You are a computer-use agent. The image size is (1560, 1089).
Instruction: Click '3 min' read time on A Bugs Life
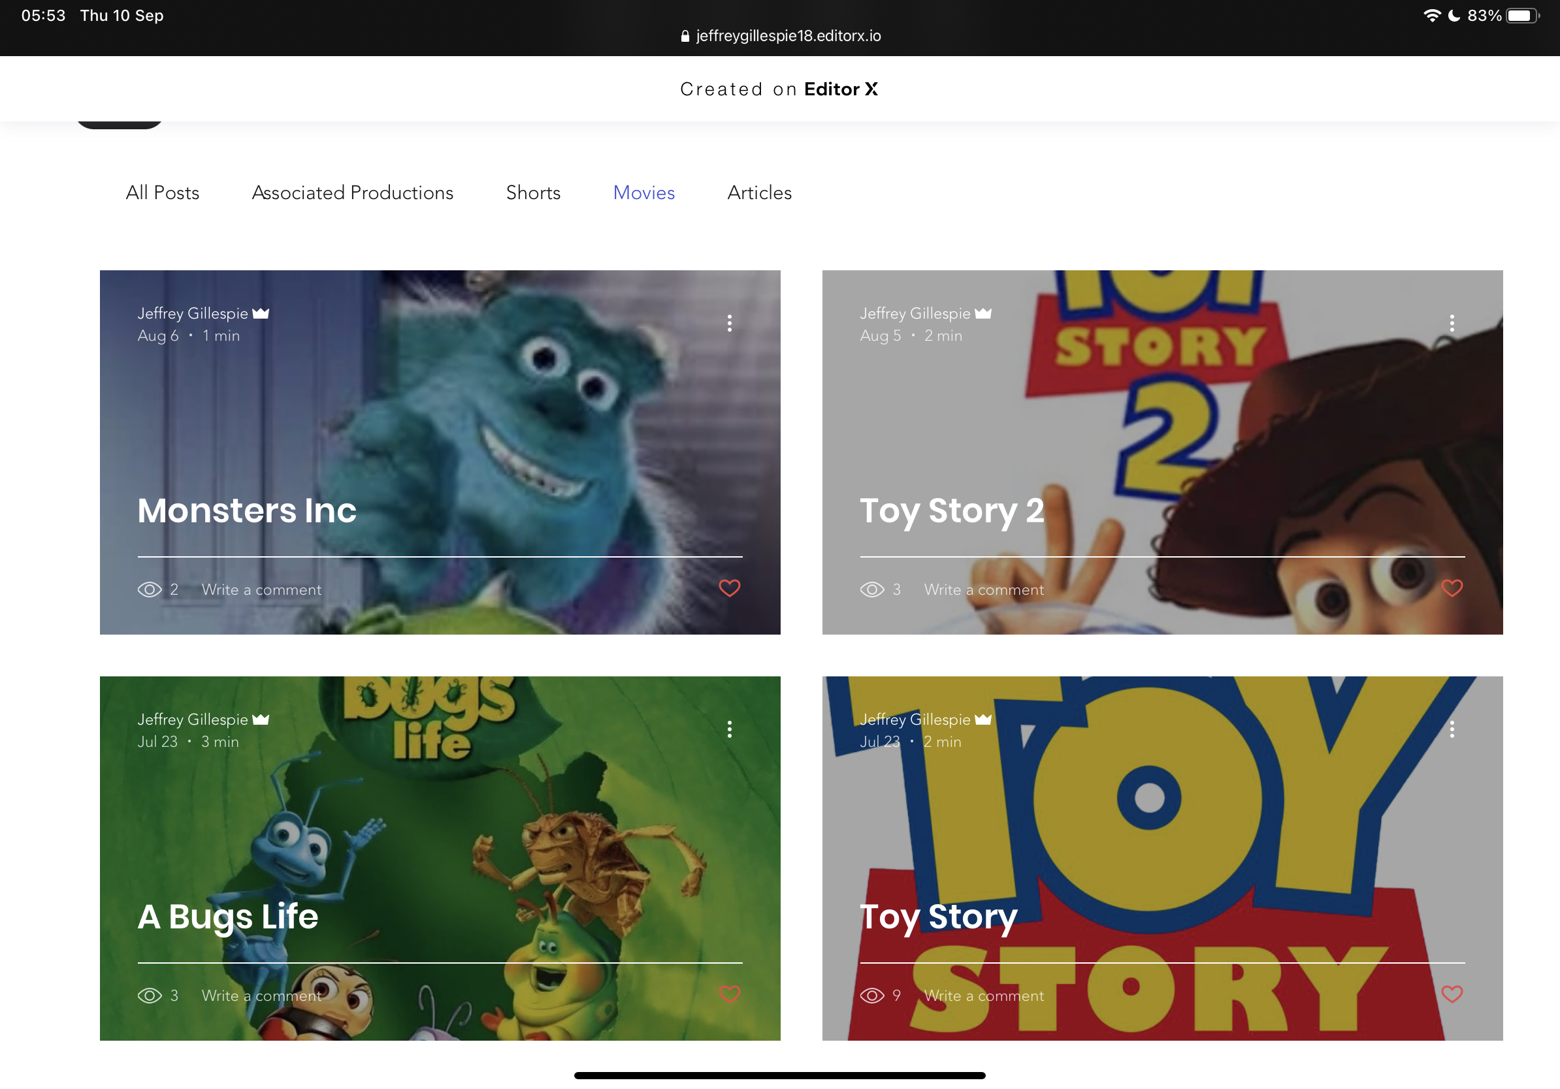tap(220, 742)
